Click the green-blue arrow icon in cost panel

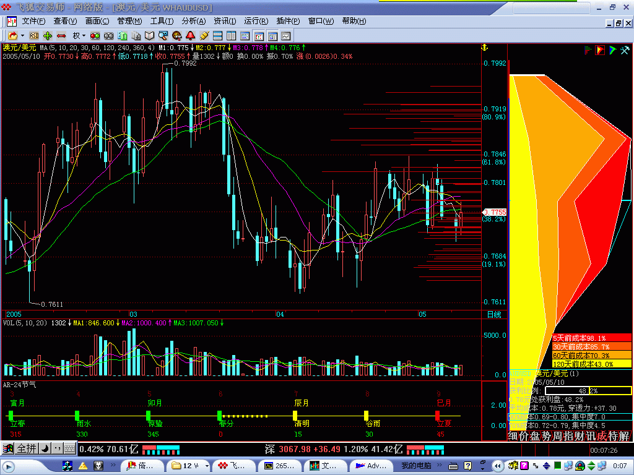pyautogui.click(x=612, y=50)
